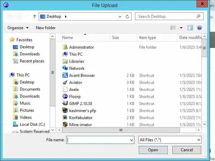Select the Floorp shortcut icon
The image size is (215, 161).
65,96
